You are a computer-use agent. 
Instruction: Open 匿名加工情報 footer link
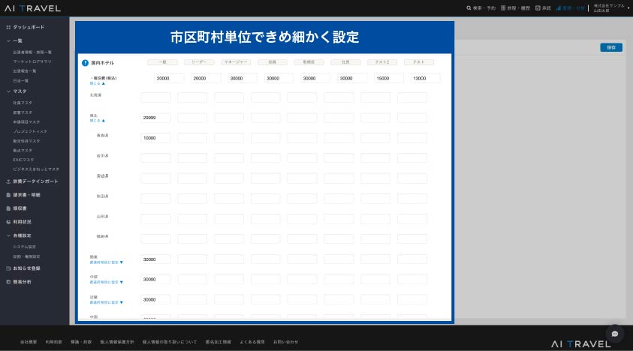pos(219,342)
